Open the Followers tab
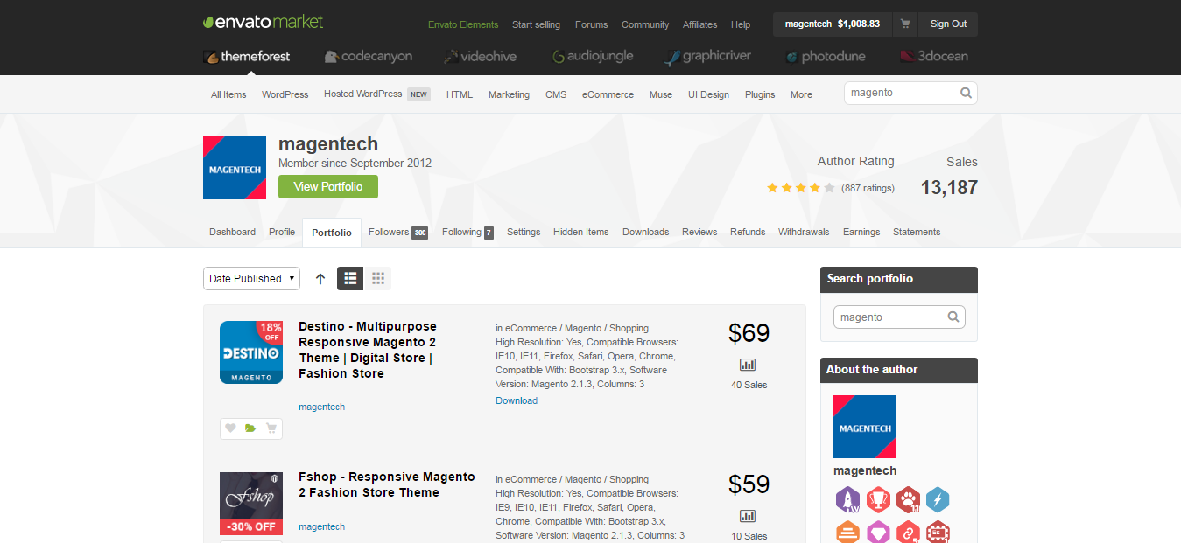 coord(398,232)
